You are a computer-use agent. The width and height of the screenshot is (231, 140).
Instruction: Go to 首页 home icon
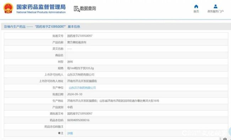[196, 6]
